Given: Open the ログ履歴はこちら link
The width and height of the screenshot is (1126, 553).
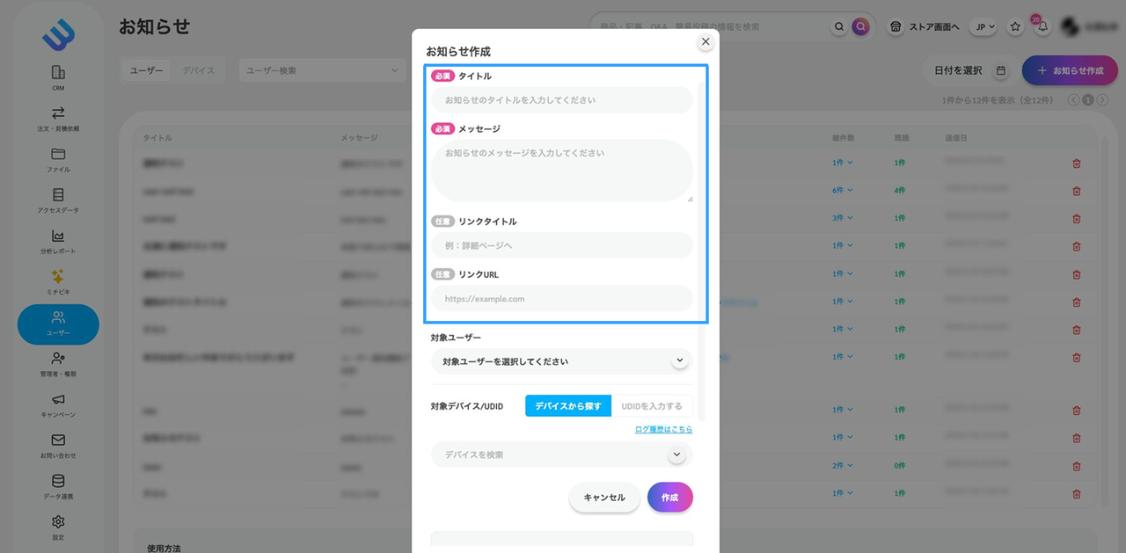Looking at the screenshot, I should tap(663, 430).
